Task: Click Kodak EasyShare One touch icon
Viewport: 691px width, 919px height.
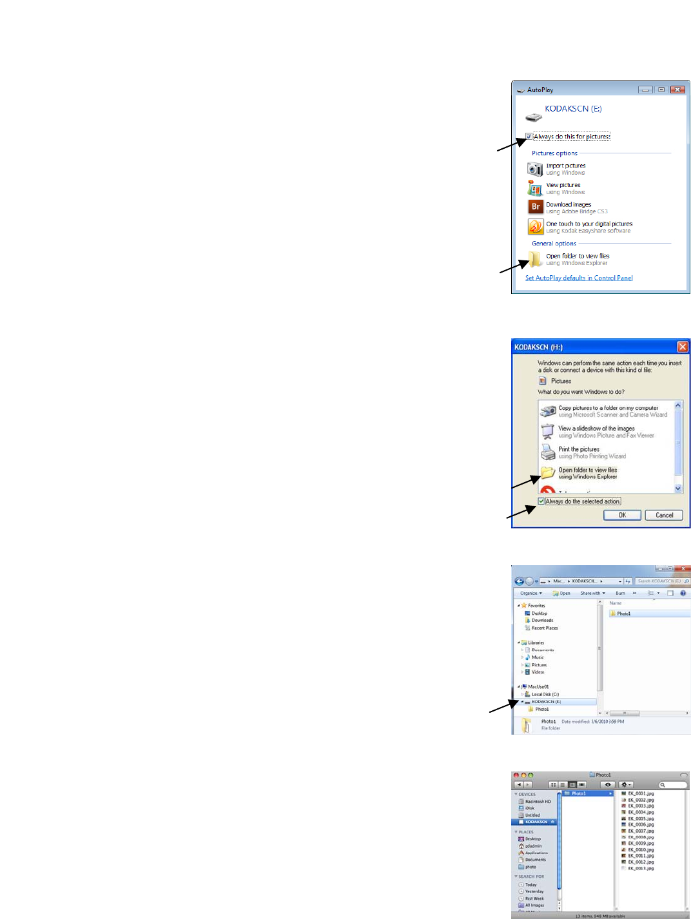Action: coord(536,227)
